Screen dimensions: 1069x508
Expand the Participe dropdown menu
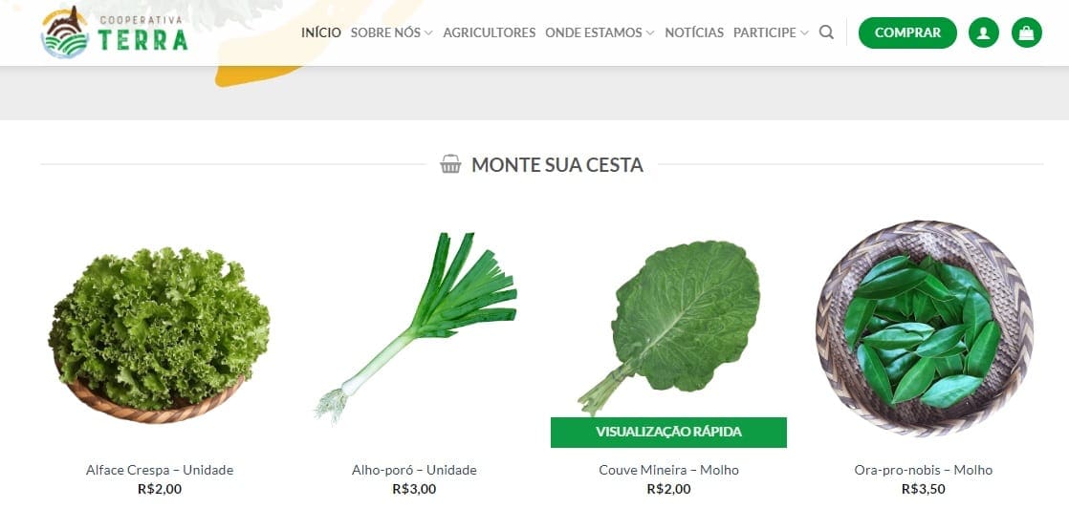coord(771,32)
